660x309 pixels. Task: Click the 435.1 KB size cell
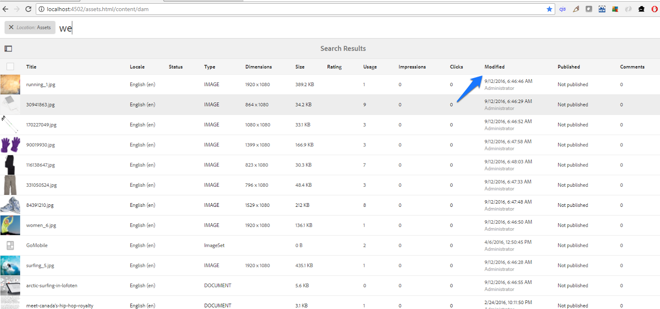tap(304, 266)
